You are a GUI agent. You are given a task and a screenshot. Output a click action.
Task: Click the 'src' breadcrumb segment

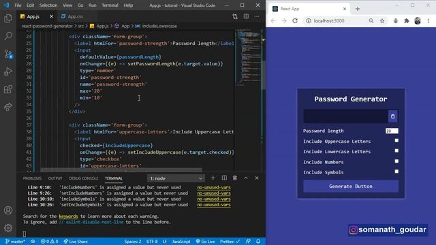pos(80,26)
